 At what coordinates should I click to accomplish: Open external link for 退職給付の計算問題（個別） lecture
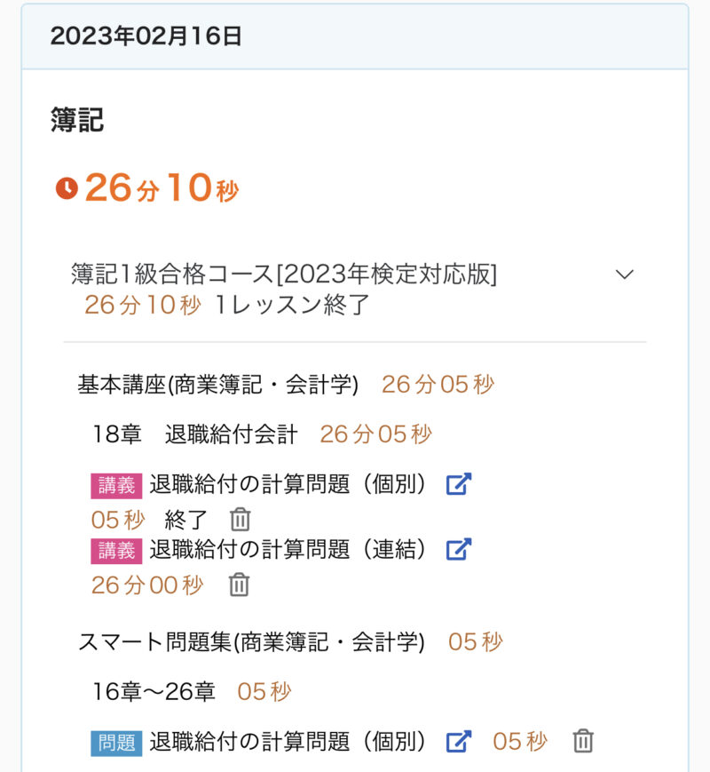pyautogui.click(x=458, y=484)
